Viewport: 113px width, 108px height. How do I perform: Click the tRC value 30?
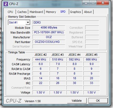pyautogui.click(x=74, y=83)
